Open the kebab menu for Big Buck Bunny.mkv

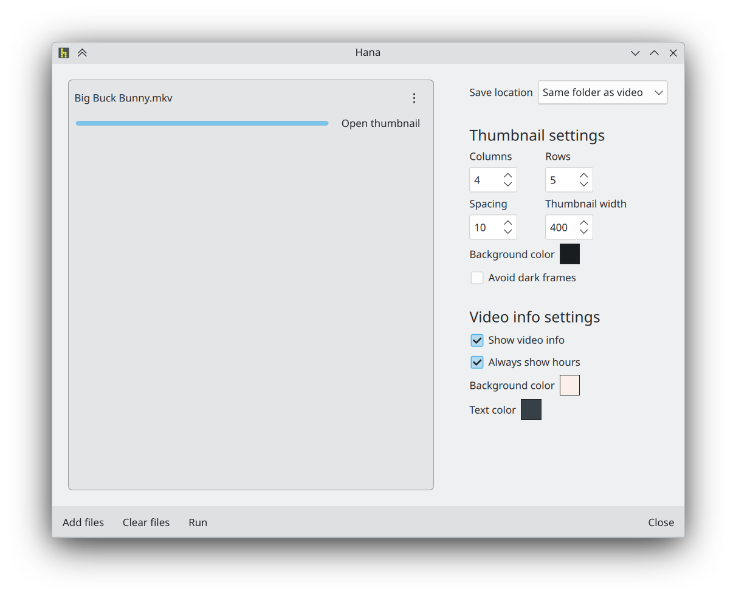414,98
